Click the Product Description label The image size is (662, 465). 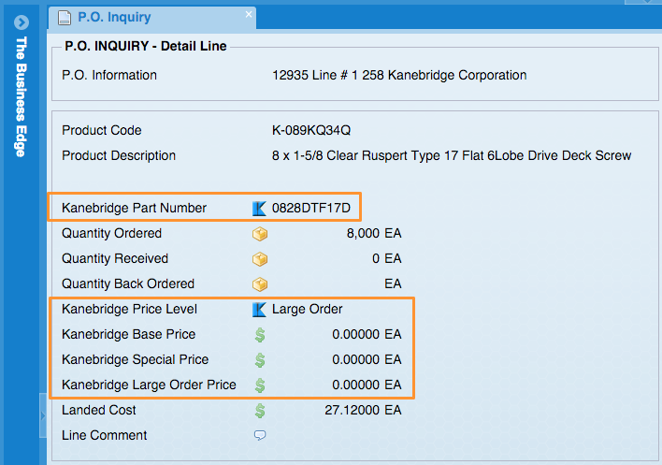(x=119, y=156)
